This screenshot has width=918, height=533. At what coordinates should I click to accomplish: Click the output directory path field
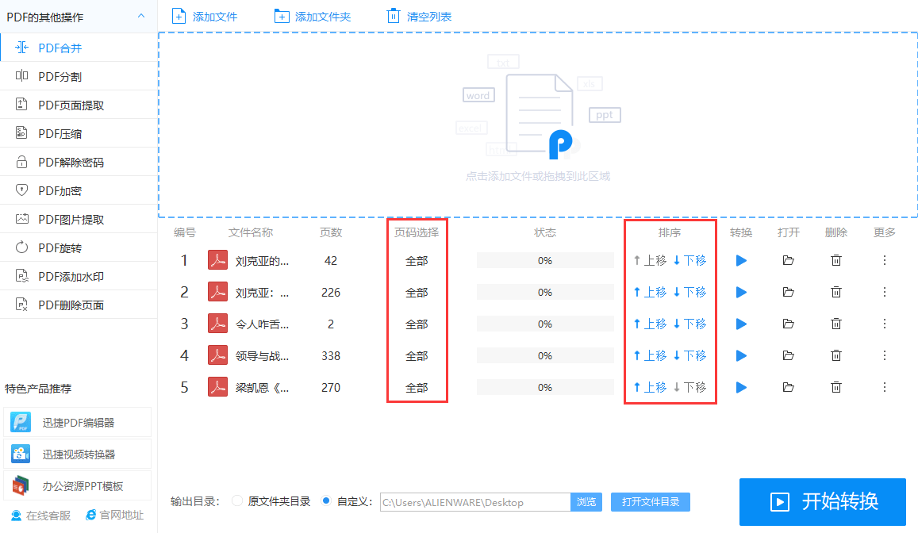475,502
